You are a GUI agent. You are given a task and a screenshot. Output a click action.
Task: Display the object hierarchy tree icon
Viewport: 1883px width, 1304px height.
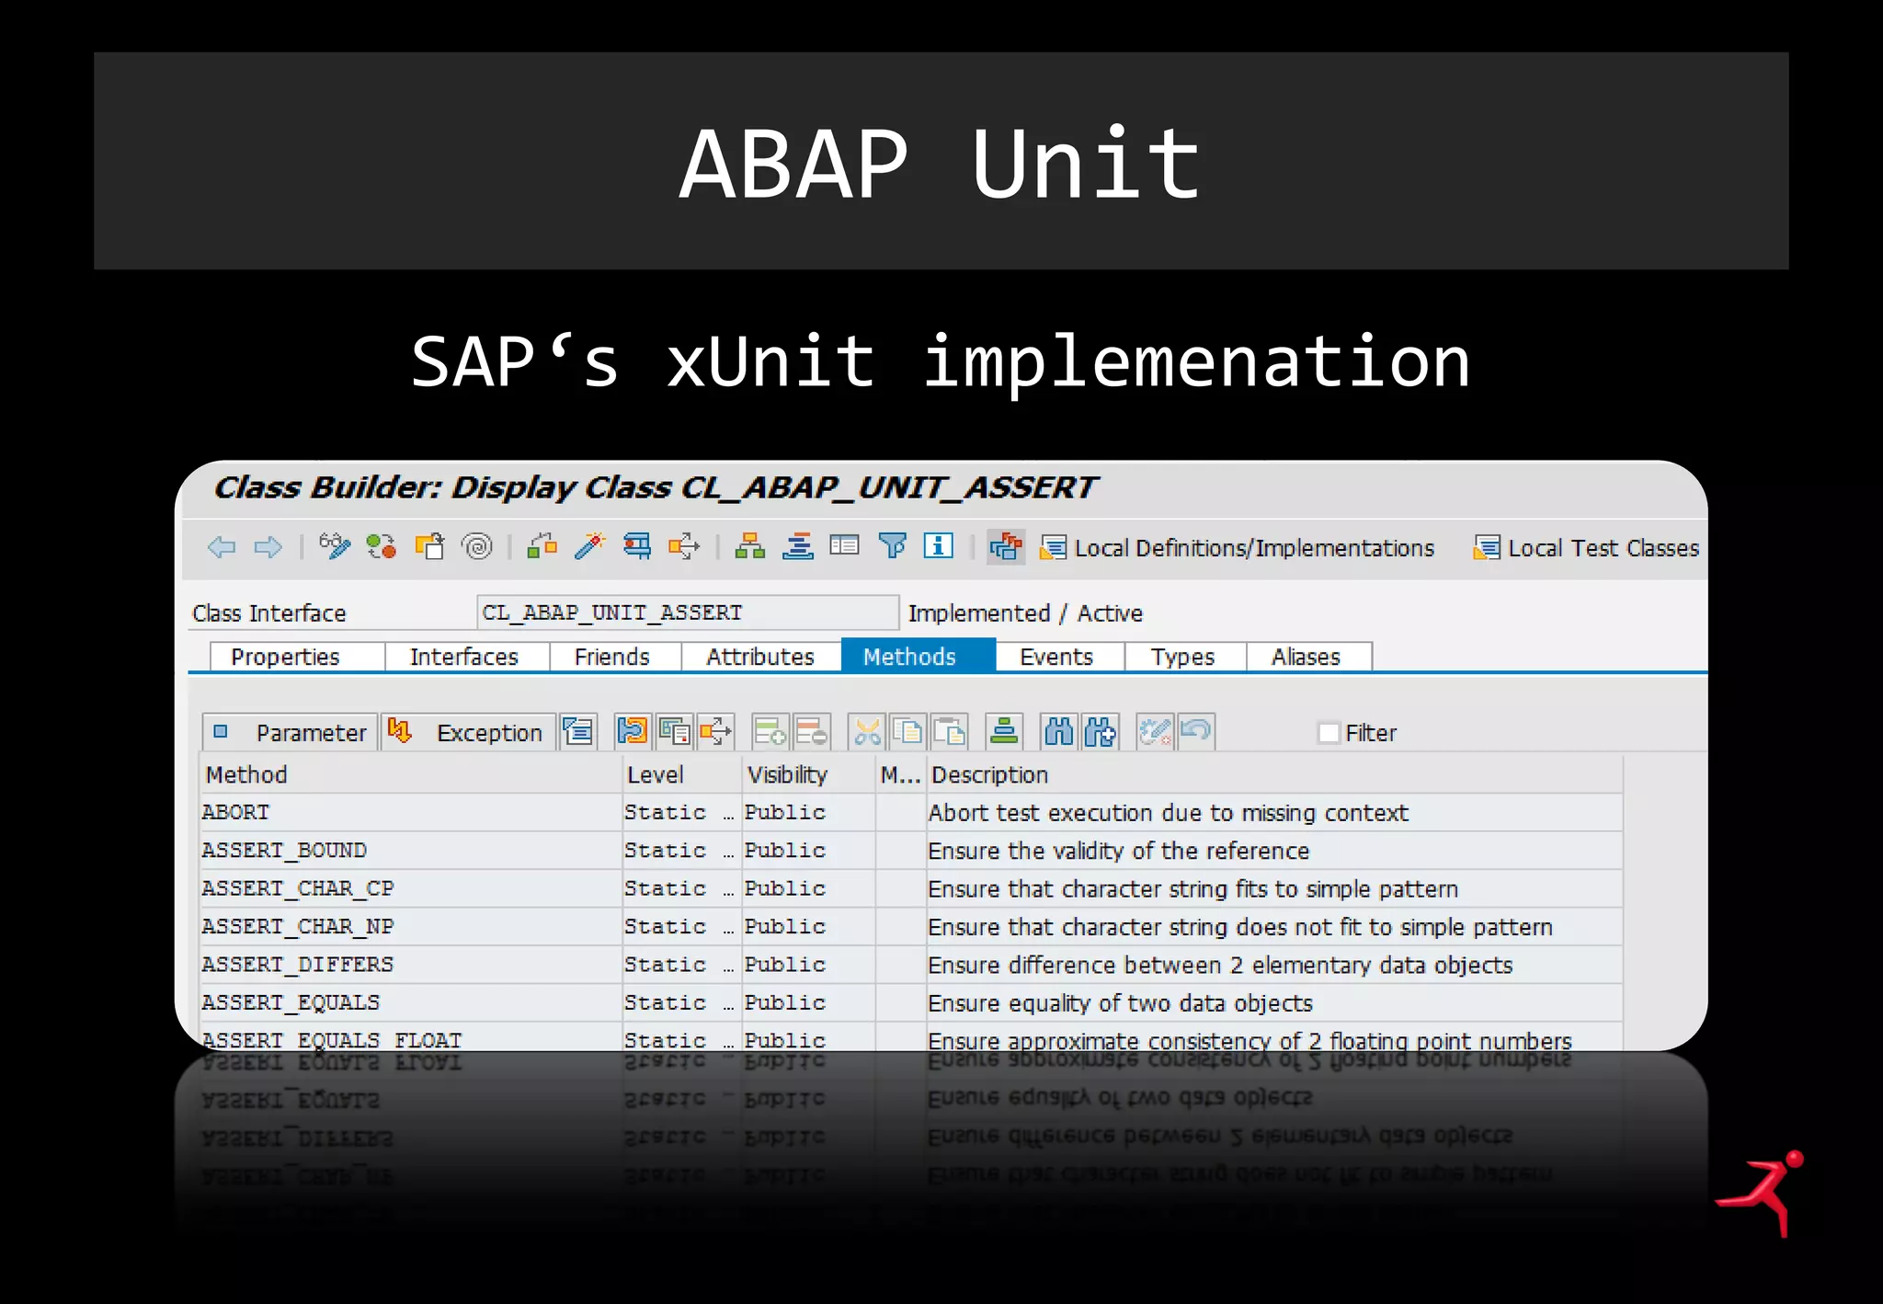[x=750, y=546]
